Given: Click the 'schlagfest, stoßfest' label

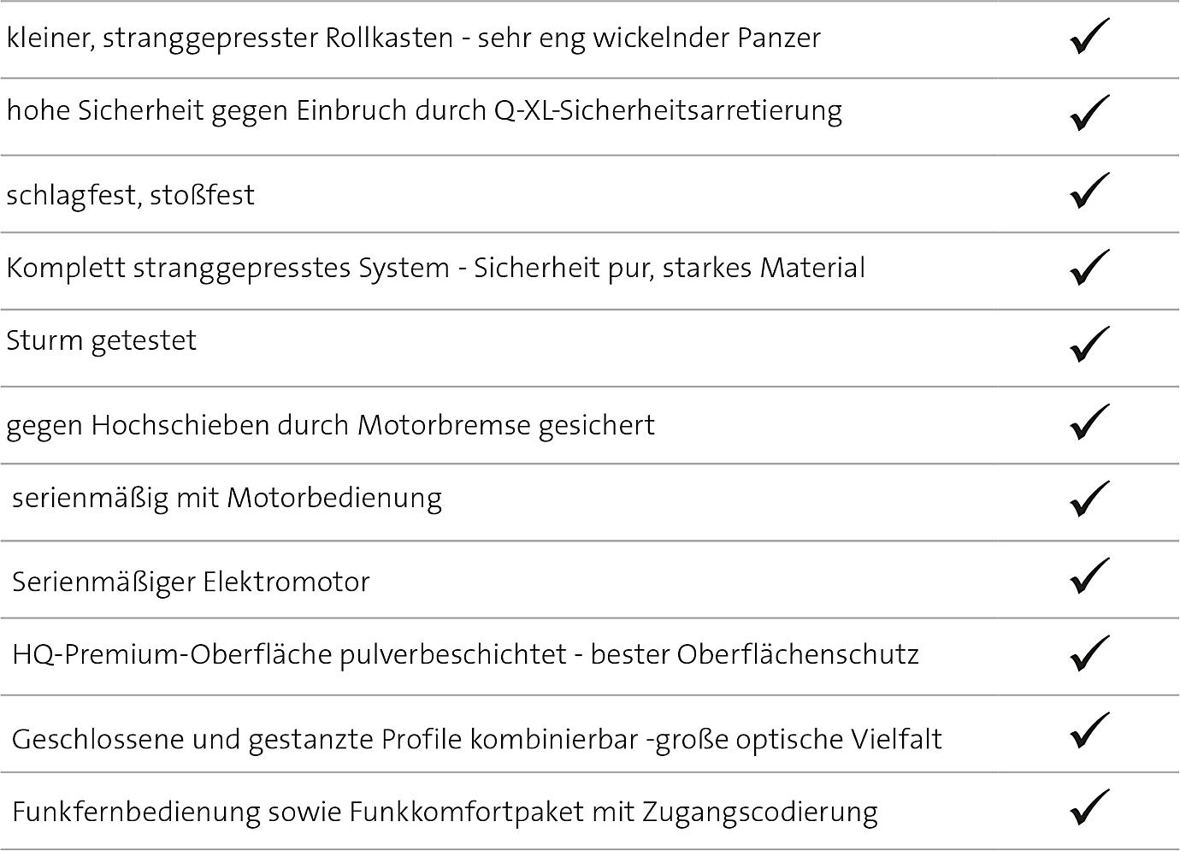Looking at the screenshot, I should tap(130, 195).
